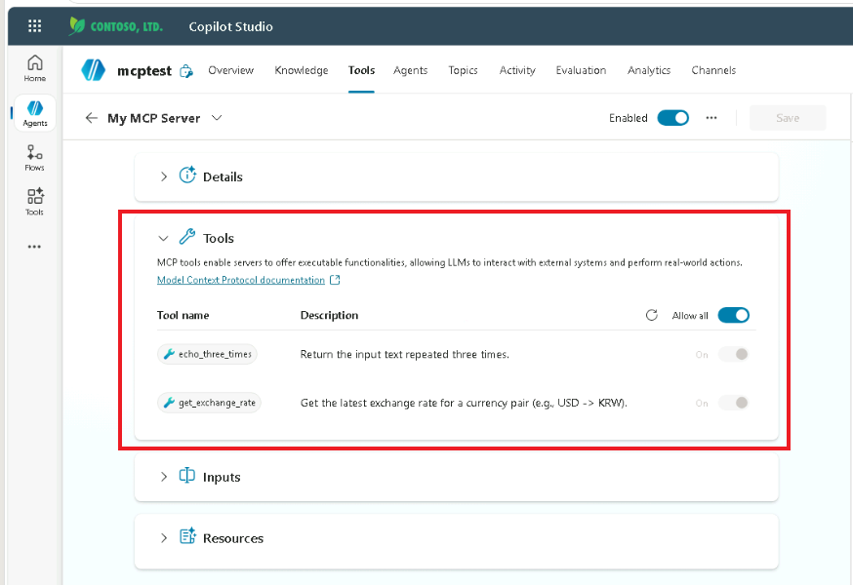Viewport: 853px width, 585px height.
Task: Click the echo_three_times tool chip
Action: 207,354
